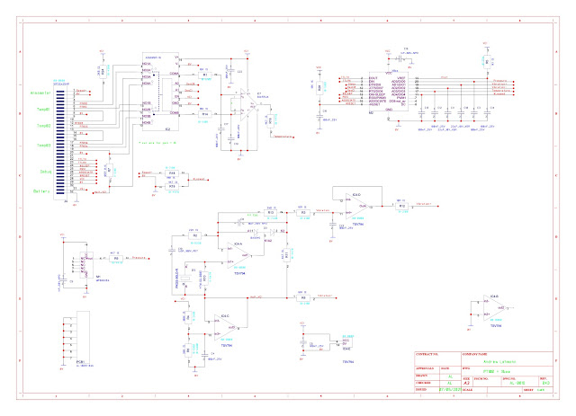
Task: Click the PT100 + Xbee drawing title
Action: click(x=496, y=371)
